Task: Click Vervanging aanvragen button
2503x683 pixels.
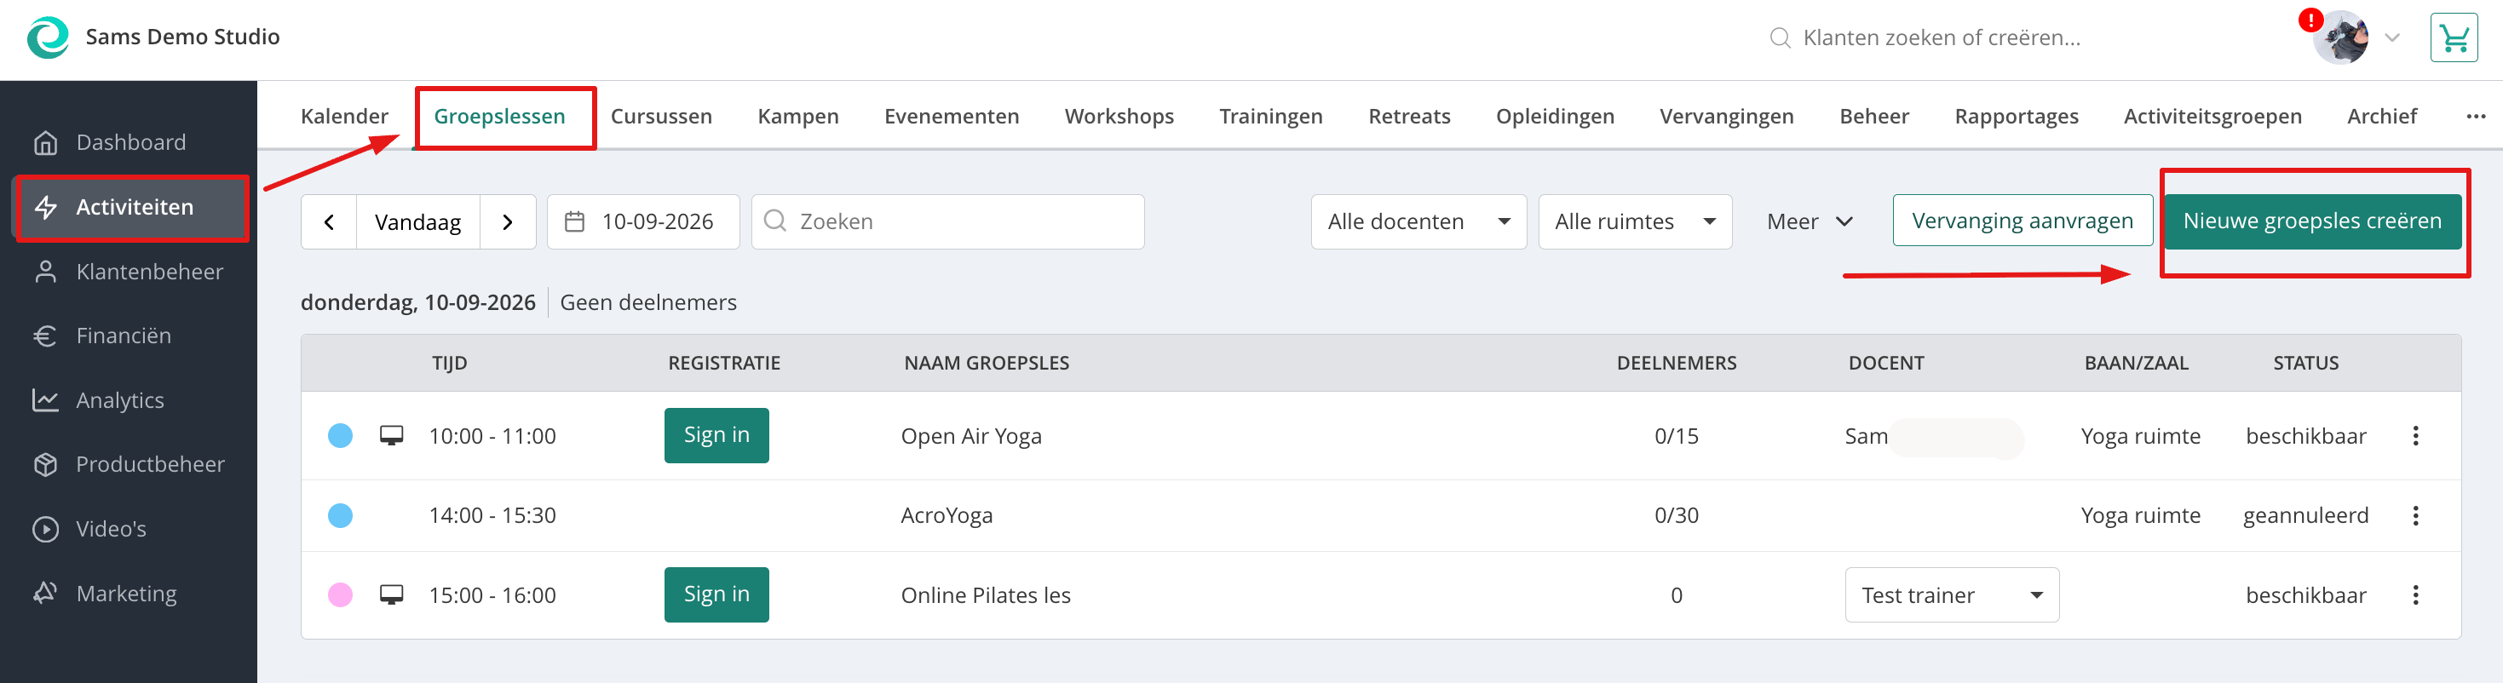Action: 2022,221
